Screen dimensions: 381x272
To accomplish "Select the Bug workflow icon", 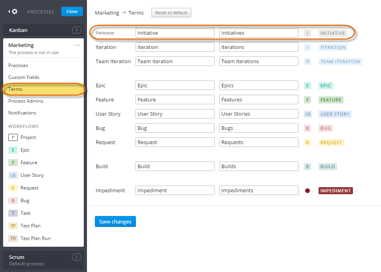I will pyautogui.click(x=12, y=200).
